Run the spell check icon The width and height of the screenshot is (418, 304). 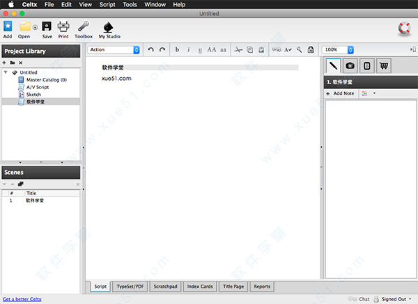pyautogui.click(x=288, y=50)
